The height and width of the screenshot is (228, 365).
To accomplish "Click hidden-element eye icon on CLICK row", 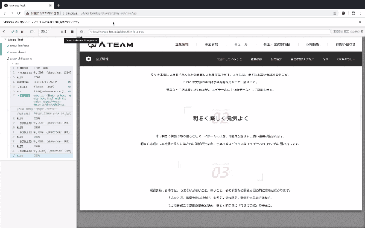I will click(69, 86).
